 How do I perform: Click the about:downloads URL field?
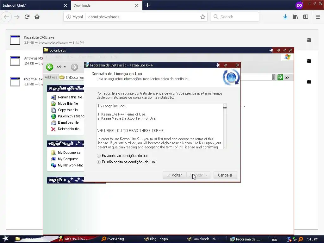[143, 17]
